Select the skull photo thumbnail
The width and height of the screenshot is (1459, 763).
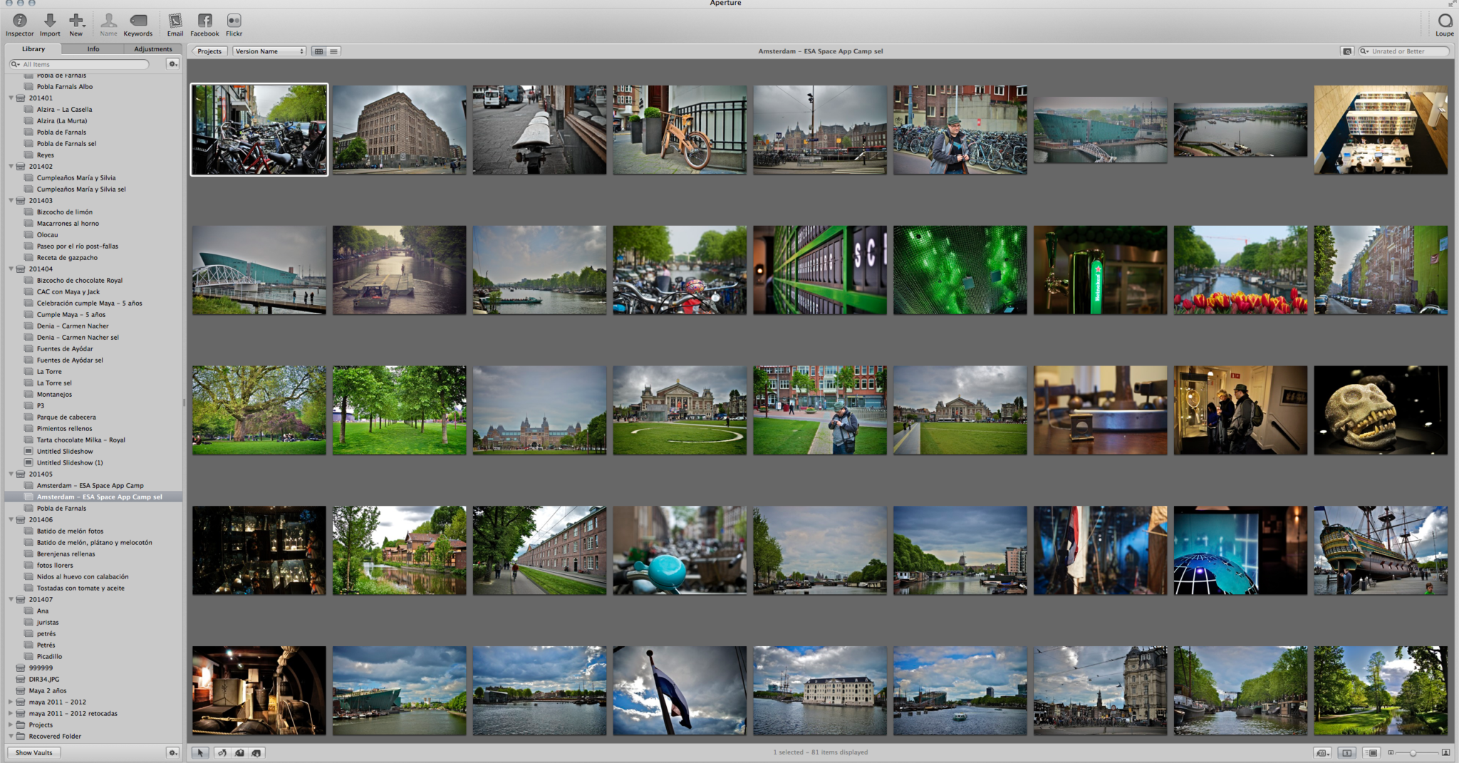[x=1380, y=410]
